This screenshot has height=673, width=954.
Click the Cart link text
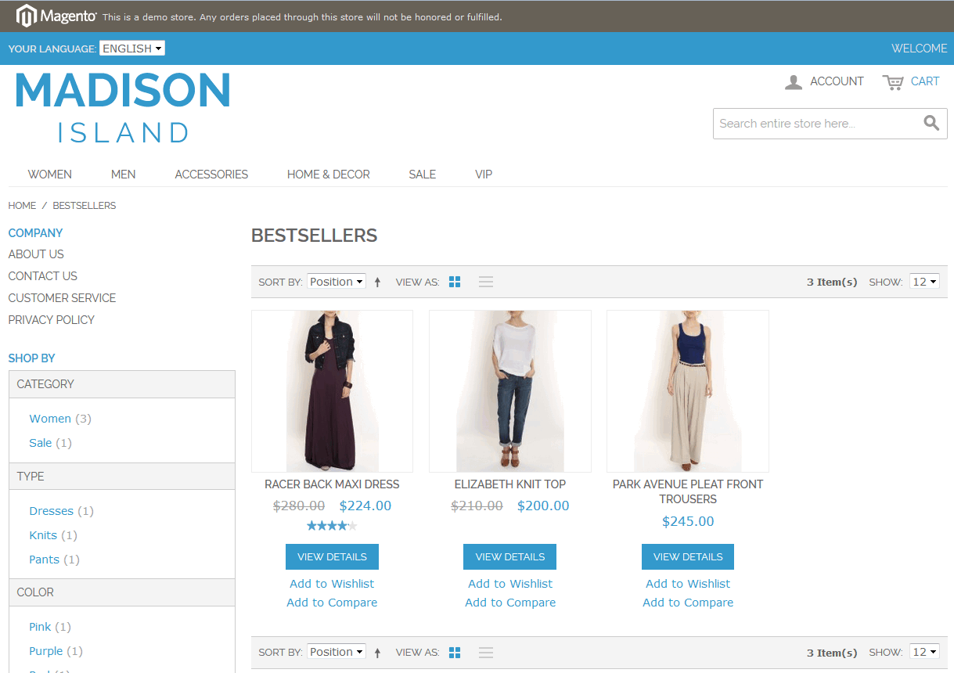925,81
